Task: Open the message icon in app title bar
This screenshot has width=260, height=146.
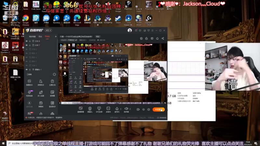Action: [140, 30]
